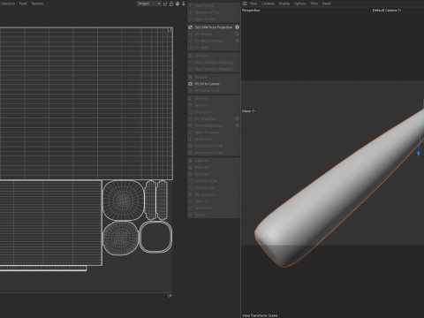Viewport: 424px width, 318px height.
Task: Open UV Rectangularize options gear
Action: pyautogui.click(x=237, y=125)
